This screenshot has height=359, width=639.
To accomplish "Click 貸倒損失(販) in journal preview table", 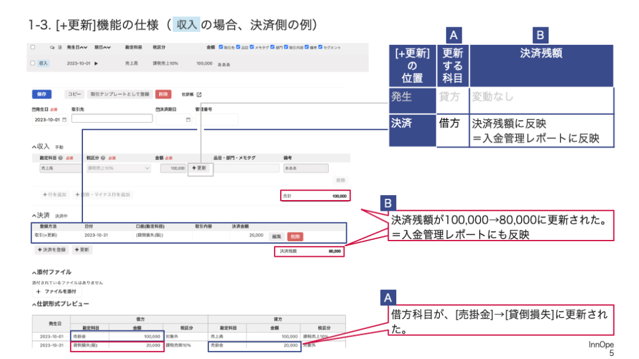I will 85,345.
